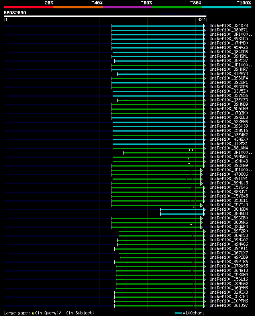Open hit UniRef100_Q10MX1
This screenshot has height=316, width=255.
[x=229, y=144]
